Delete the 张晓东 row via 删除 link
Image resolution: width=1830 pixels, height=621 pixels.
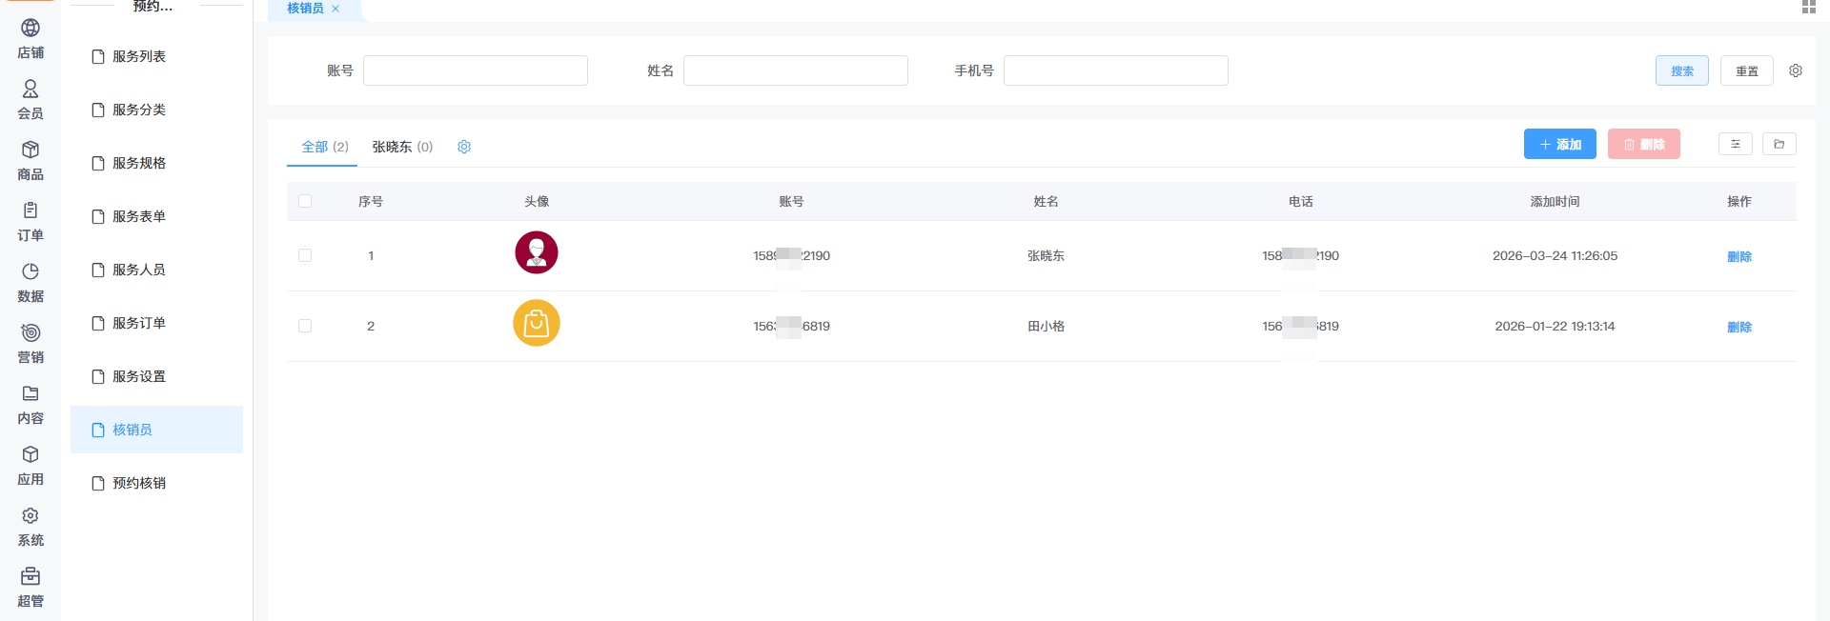click(1739, 256)
